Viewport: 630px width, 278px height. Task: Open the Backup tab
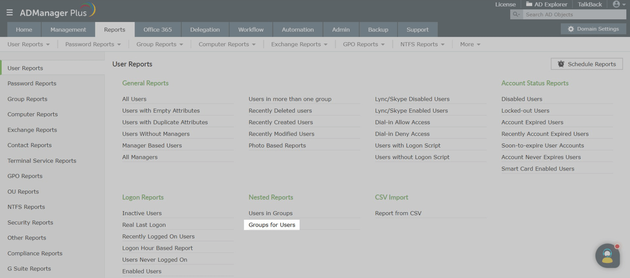pos(378,29)
